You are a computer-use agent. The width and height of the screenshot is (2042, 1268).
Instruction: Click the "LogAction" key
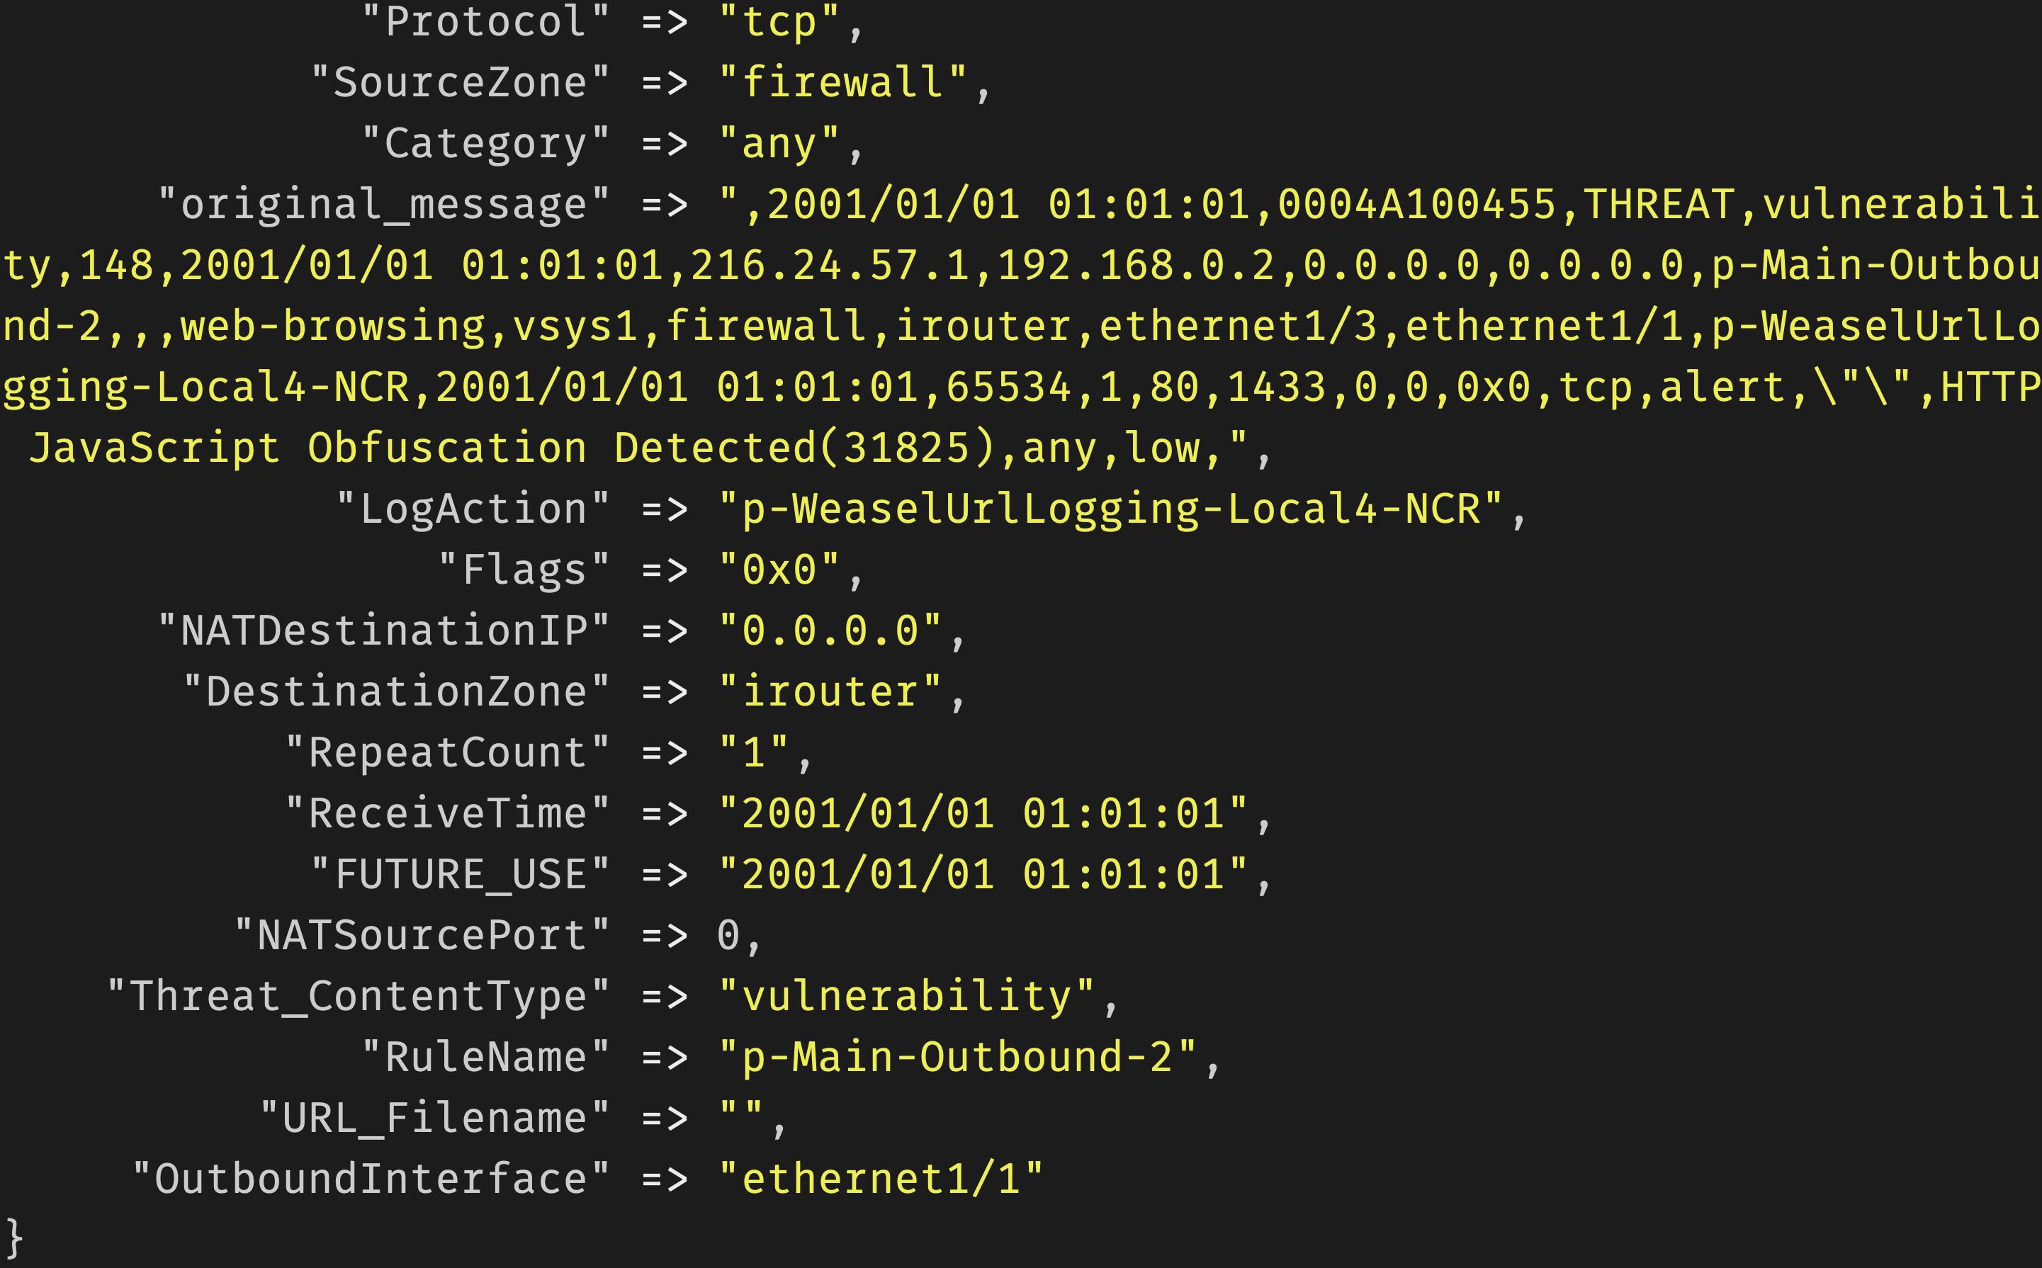(x=473, y=509)
